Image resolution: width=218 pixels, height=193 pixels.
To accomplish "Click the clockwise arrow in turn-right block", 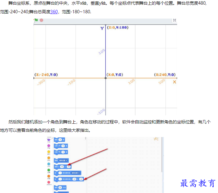I will tap(59, 146).
